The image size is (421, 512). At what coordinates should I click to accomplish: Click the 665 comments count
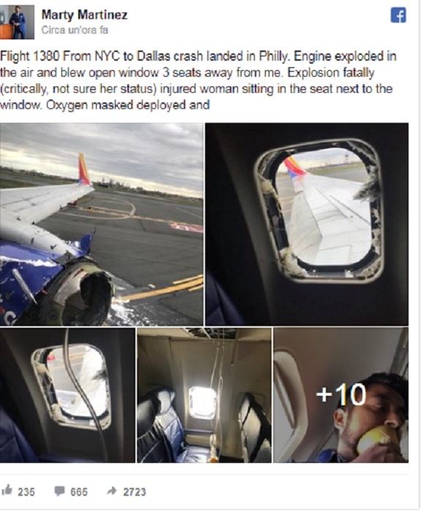(79, 492)
